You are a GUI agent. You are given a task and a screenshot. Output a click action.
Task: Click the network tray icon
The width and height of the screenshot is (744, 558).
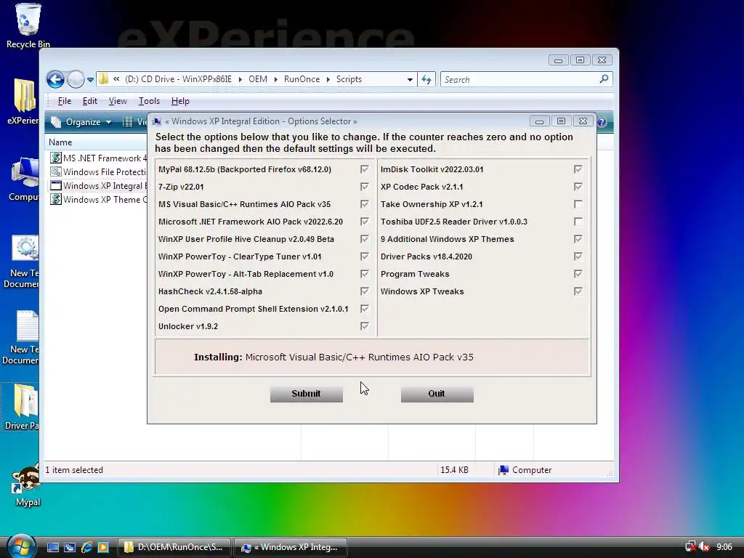(x=690, y=546)
